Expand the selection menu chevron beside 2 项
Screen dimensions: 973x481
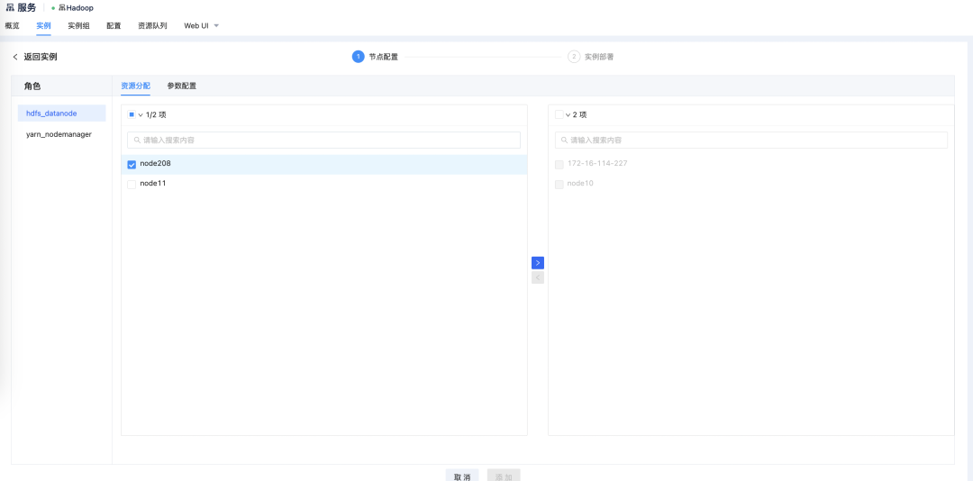568,114
